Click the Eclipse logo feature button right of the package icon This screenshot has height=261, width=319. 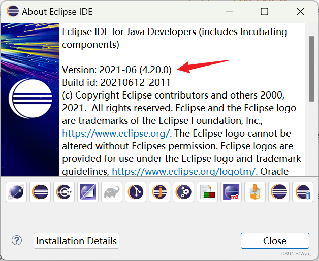279,192
